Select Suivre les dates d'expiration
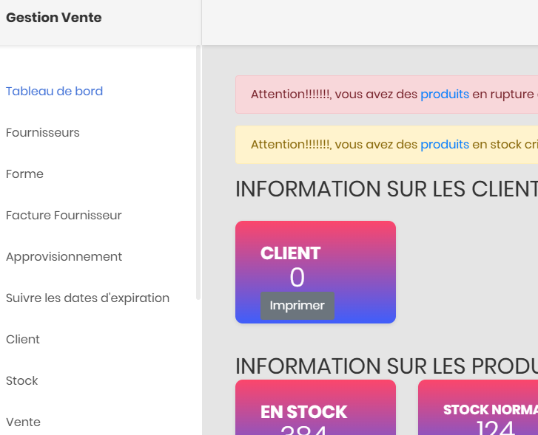538x435 pixels. click(x=87, y=298)
